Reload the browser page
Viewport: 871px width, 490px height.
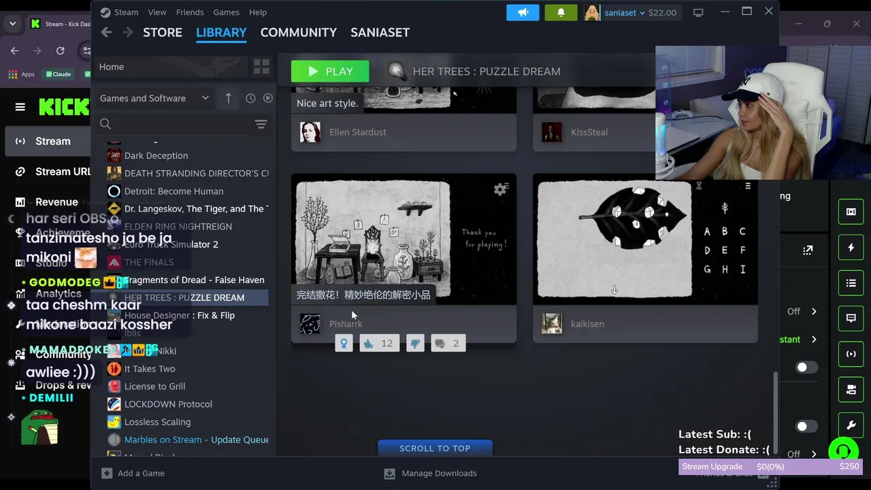(60, 51)
